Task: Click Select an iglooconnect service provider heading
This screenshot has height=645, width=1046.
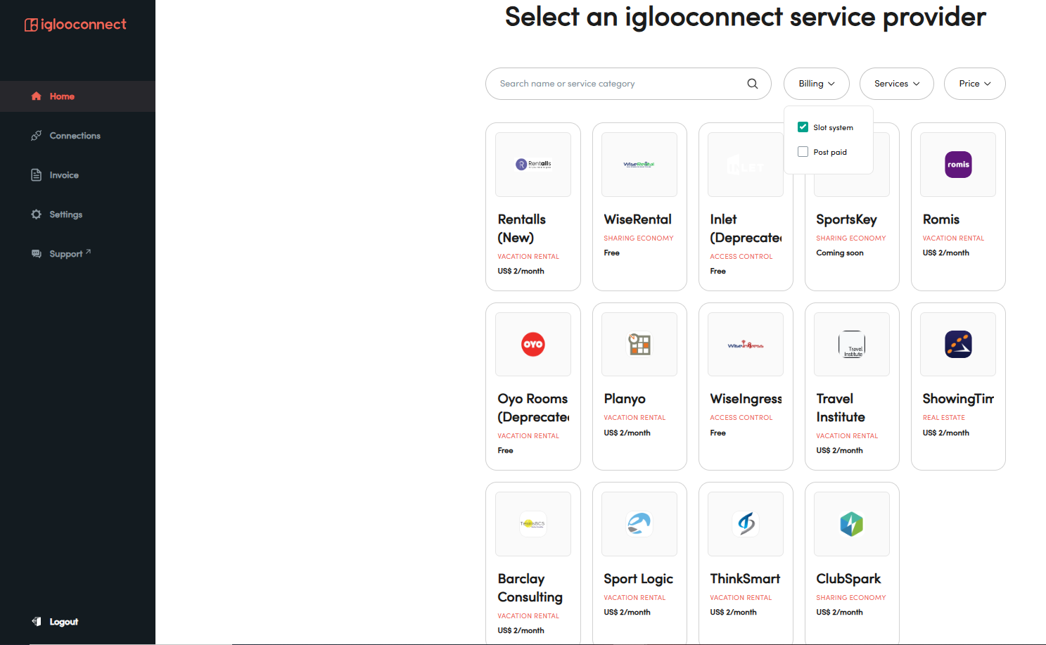Action: click(x=746, y=17)
